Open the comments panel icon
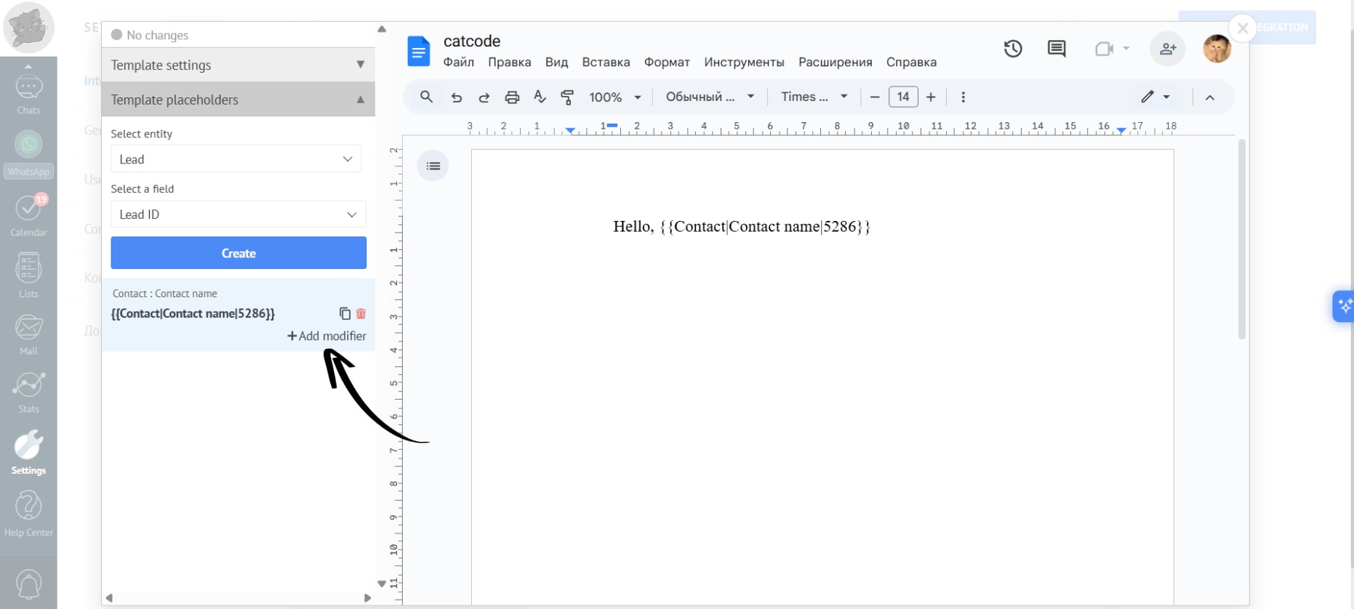The image size is (1354, 609). click(1056, 49)
